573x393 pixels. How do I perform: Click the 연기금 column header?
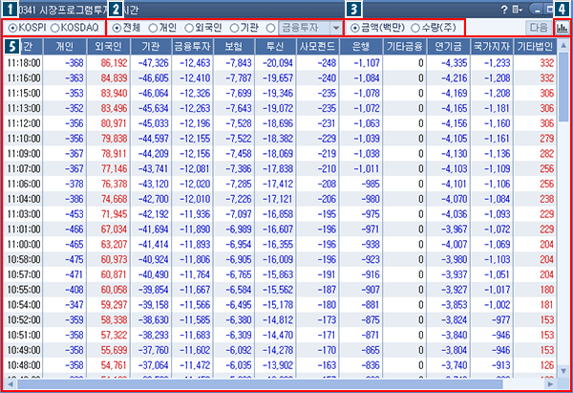pyautogui.click(x=448, y=46)
